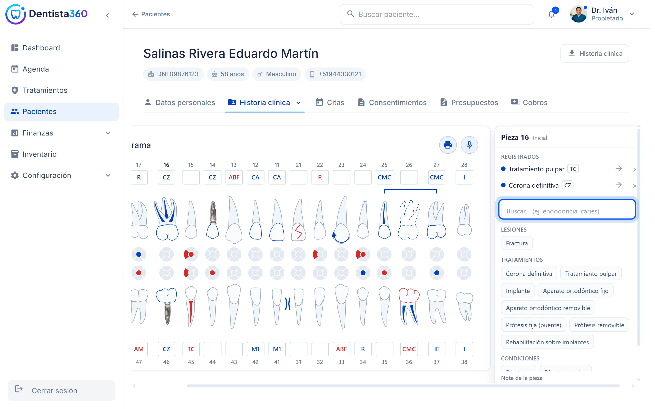Download Historia clínica button
The image size is (655, 409).
[595, 54]
